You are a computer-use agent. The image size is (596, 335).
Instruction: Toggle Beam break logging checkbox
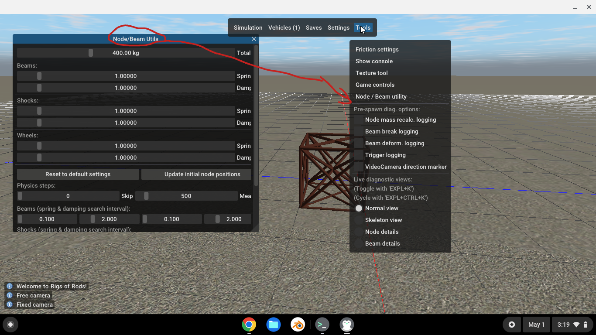click(359, 131)
